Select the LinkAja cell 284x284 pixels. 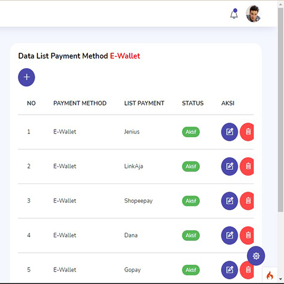point(133,166)
